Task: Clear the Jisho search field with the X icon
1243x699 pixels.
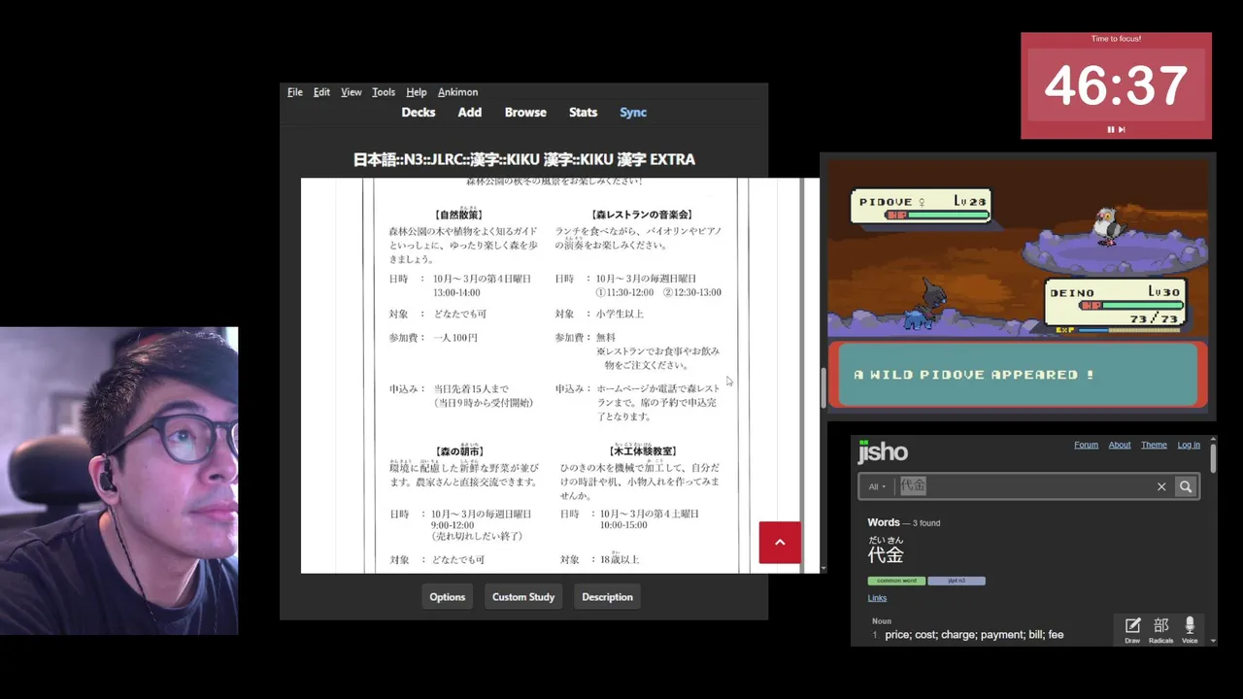Action: pos(1161,486)
